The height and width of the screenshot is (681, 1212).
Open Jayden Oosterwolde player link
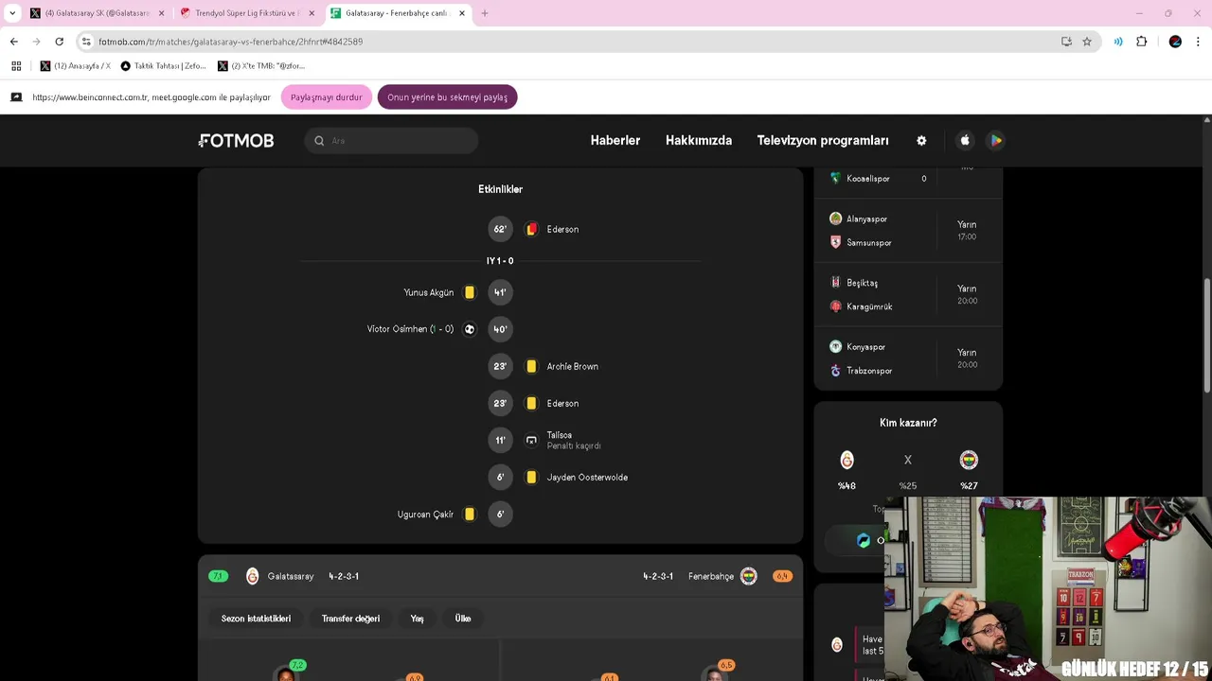pyautogui.click(x=587, y=477)
